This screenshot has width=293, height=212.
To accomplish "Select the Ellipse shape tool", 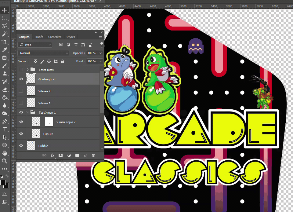I will click(x=5, y=145).
